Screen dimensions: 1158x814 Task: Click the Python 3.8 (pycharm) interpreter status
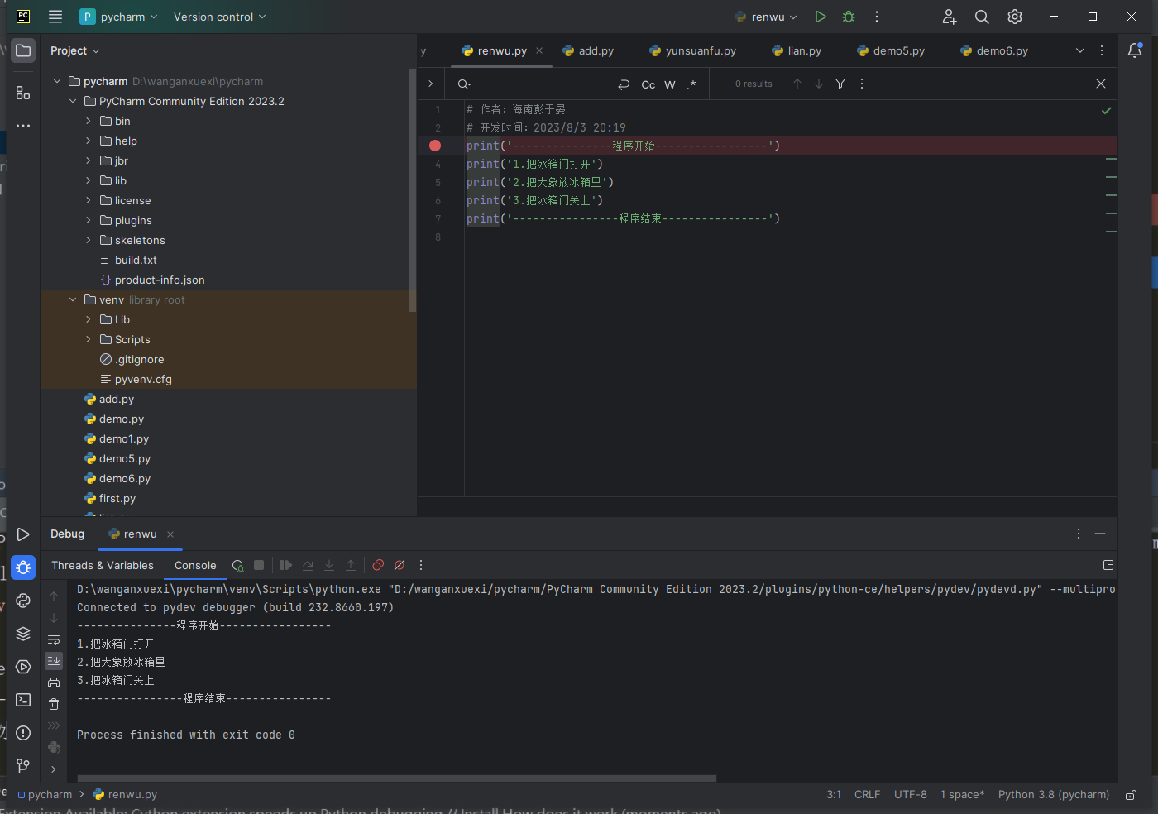click(x=1053, y=794)
